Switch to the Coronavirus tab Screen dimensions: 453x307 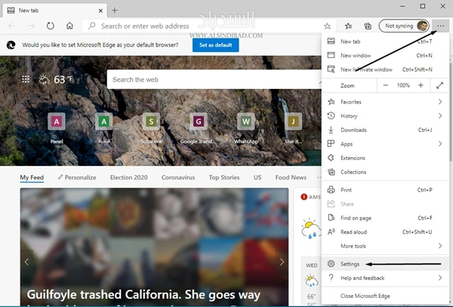178,177
